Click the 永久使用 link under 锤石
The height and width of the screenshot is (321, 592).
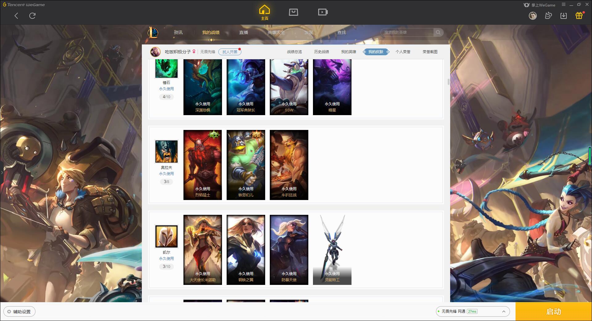pos(166,89)
